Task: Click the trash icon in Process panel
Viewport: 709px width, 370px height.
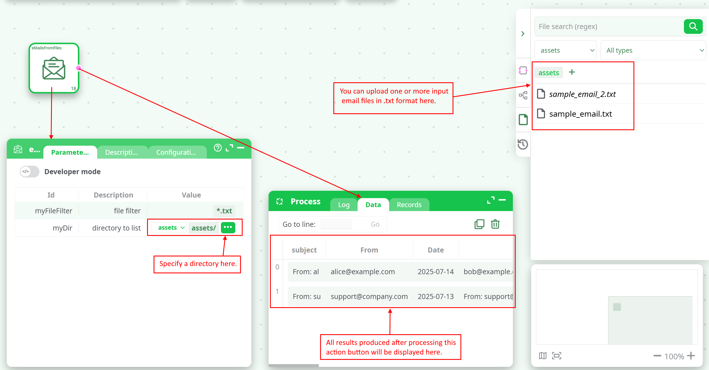Action: pyautogui.click(x=495, y=224)
